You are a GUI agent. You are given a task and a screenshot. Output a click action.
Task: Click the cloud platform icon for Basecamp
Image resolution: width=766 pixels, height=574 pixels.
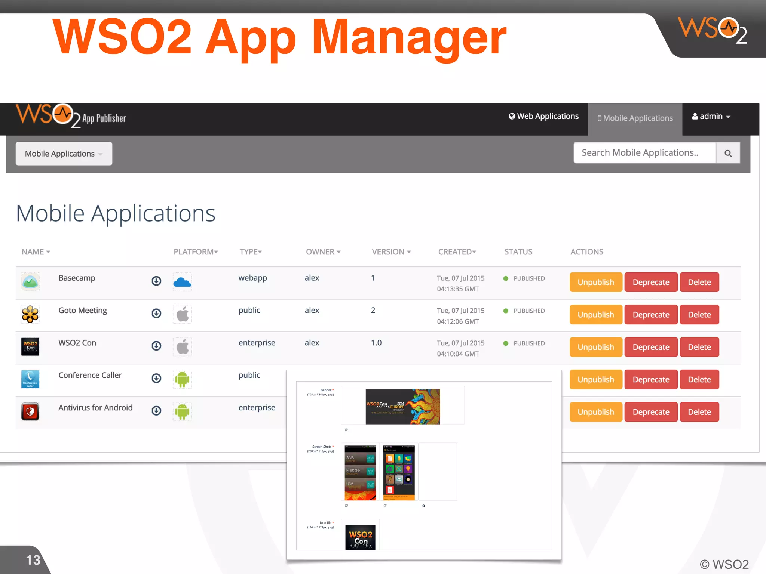pyautogui.click(x=182, y=282)
